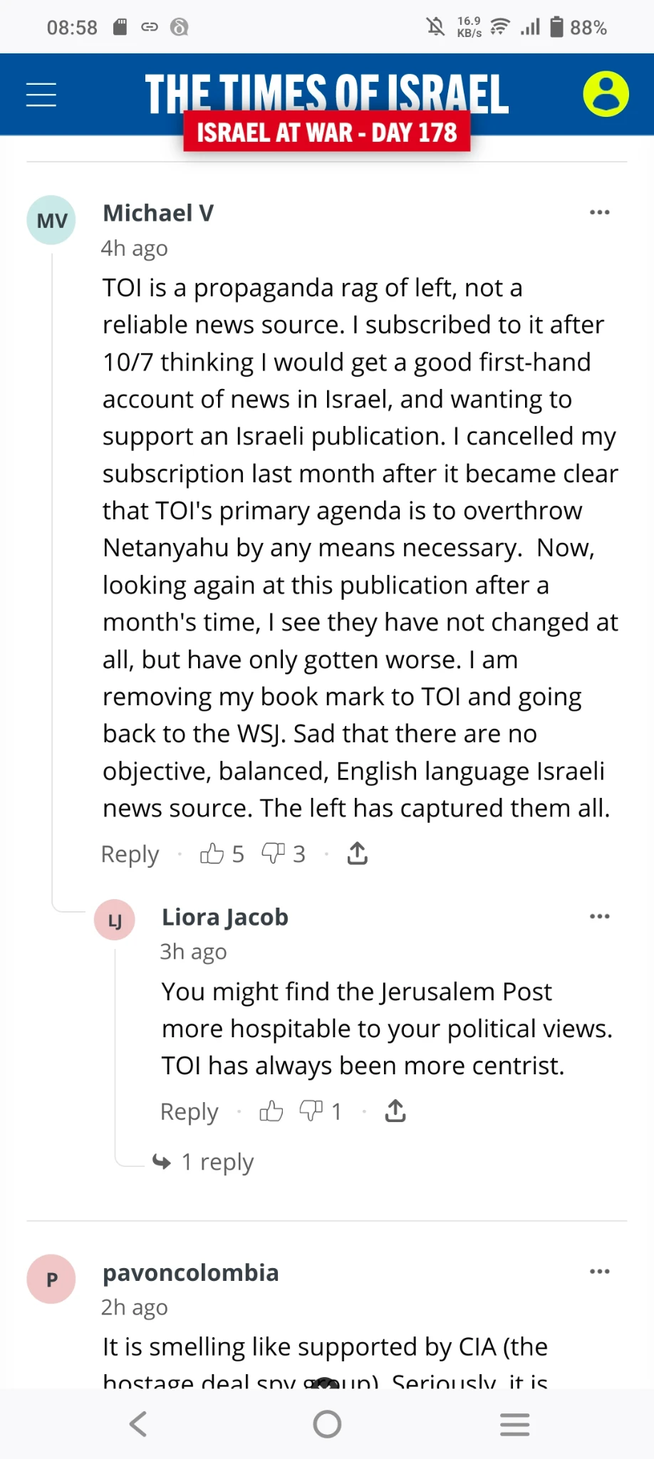
Task: Share Michael V's comment
Action: click(x=358, y=853)
